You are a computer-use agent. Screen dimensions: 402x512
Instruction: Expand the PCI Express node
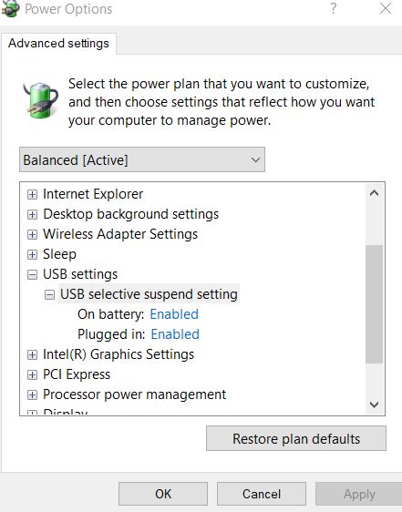tap(32, 374)
